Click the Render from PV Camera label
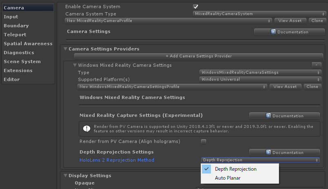Screen dimensions: 328x189 point(130,142)
